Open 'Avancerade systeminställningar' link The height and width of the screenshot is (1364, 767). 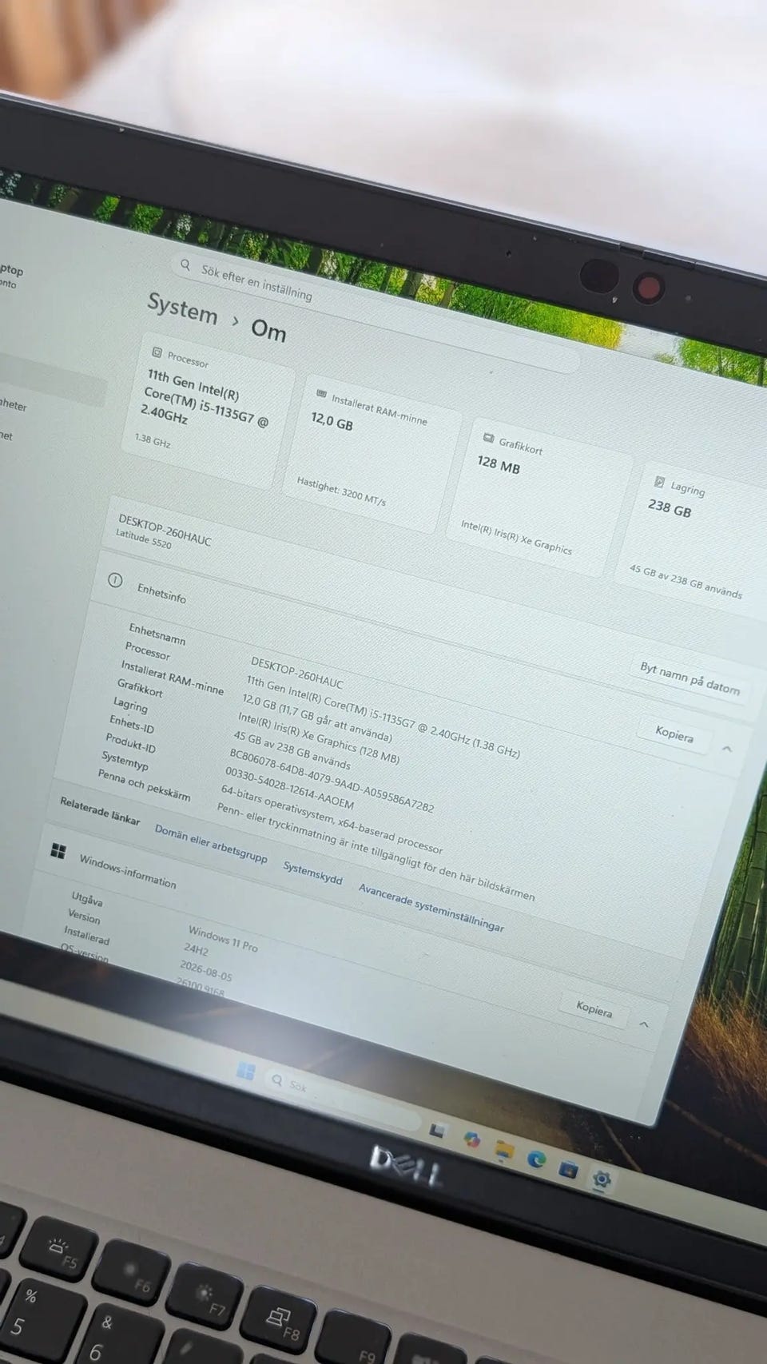click(x=431, y=908)
